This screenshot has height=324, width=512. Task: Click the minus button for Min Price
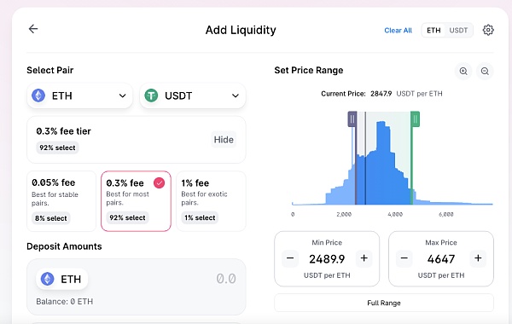(290, 258)
